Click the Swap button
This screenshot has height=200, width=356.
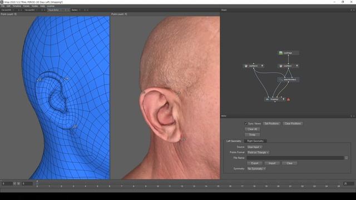click(x=252, y=134)
